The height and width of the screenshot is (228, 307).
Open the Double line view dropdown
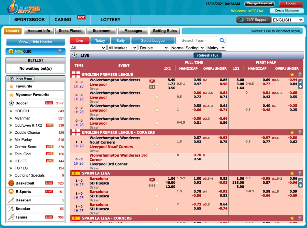point(154,48)
